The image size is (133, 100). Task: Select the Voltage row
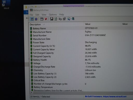81,63
